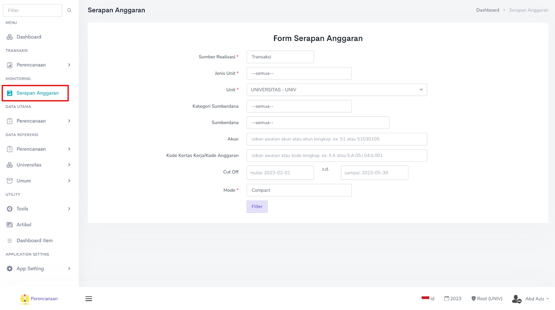The height and width of the screenshot is (310, 555).
Task: Open Dashboard Item menu entry
Action: [34, 241]
